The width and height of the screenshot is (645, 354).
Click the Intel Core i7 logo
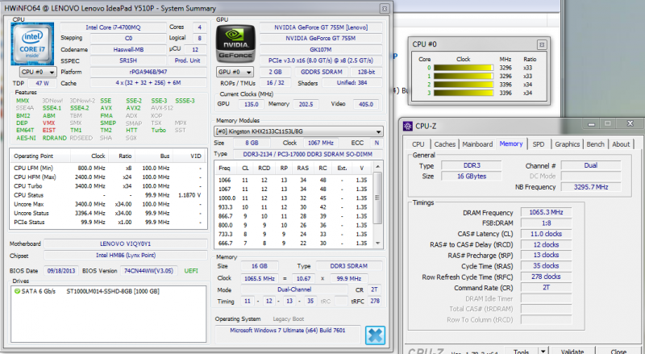pos(32,44)
